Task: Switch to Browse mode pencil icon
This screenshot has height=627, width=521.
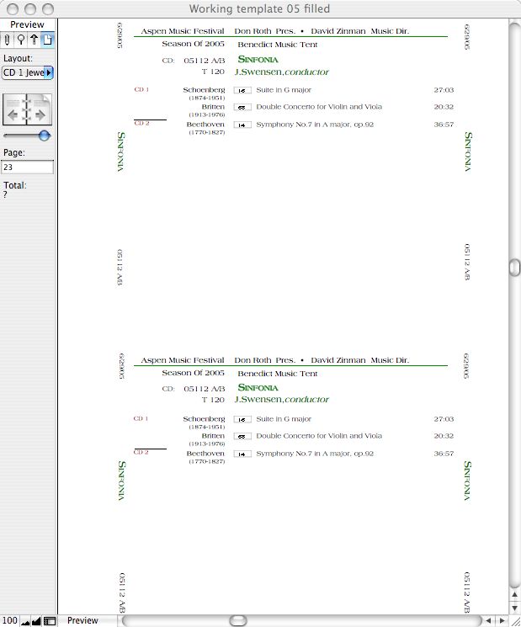Action: pos(8,40)
